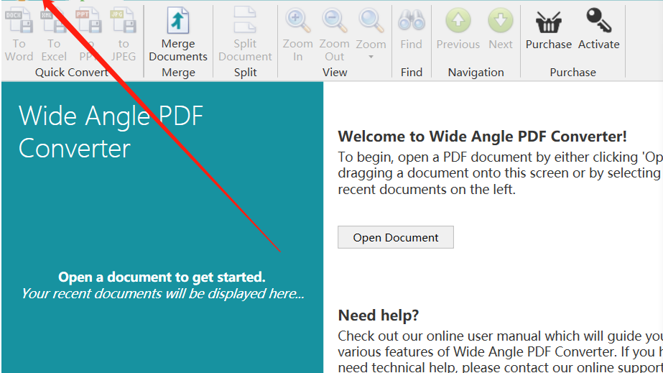Convert the document to JPEG
The image size is (663, 373).
(x=123, y=36)
